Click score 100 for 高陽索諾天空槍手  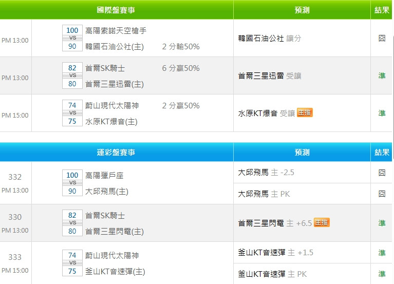click(72, 30)
